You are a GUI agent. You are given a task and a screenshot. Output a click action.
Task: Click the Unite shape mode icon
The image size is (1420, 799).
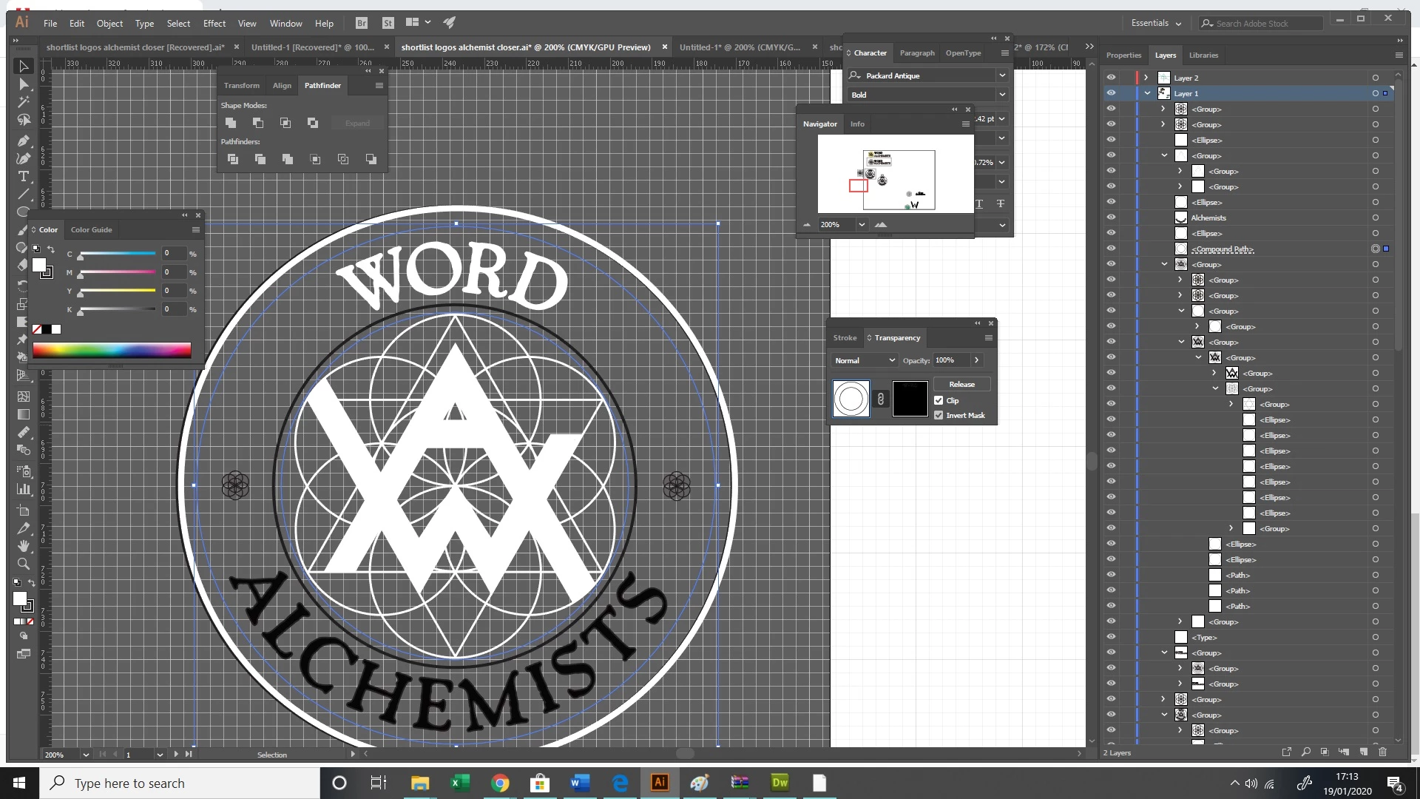click(231, 123)
